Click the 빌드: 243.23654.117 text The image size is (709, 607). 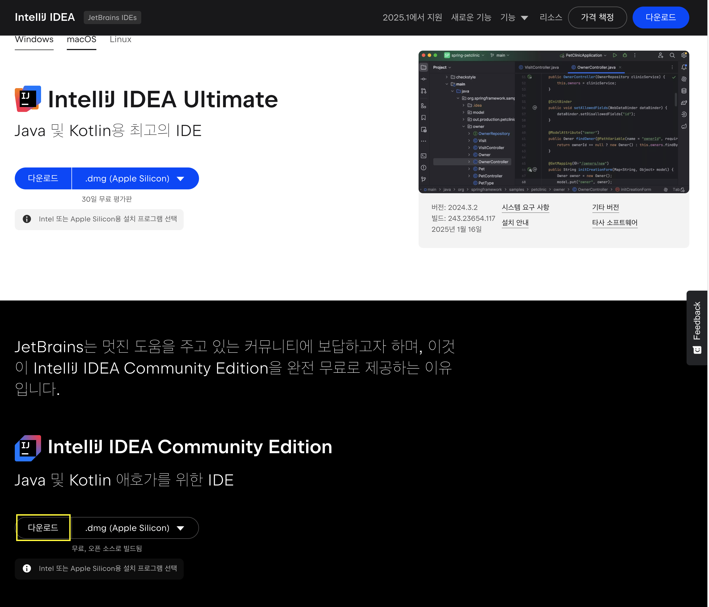pos(463,218)
